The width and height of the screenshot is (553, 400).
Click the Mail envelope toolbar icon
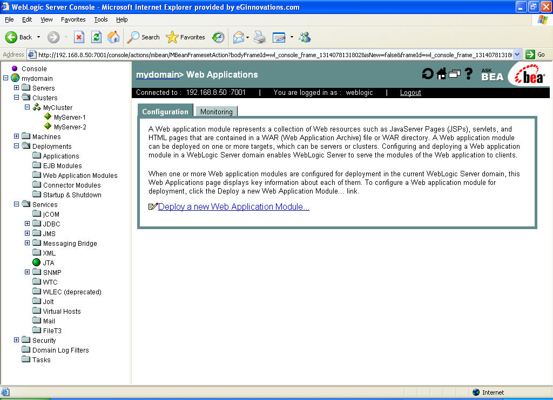coord(239,37)
